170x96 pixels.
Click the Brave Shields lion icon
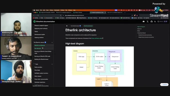coord(135,16)
